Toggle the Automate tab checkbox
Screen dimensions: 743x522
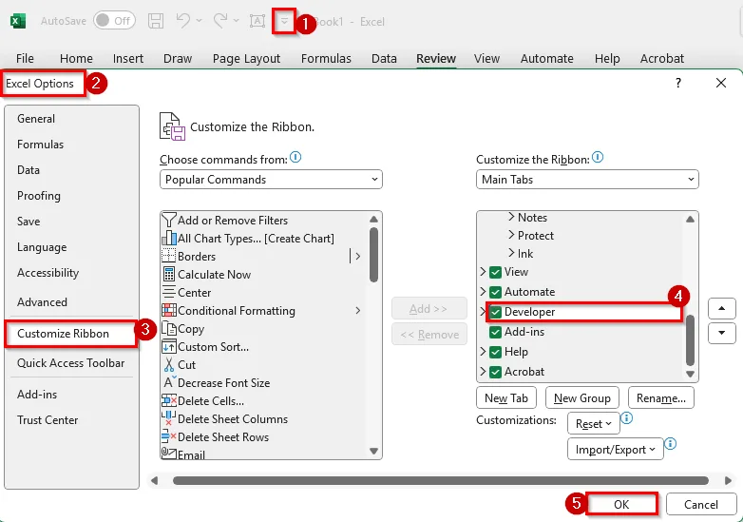click(x=495, y=292)
